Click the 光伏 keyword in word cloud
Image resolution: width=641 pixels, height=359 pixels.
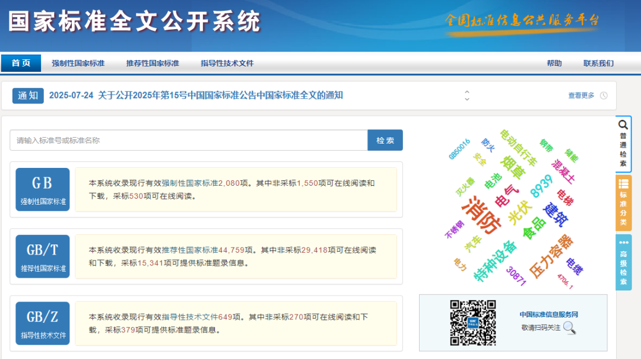[x=520, y=212]
